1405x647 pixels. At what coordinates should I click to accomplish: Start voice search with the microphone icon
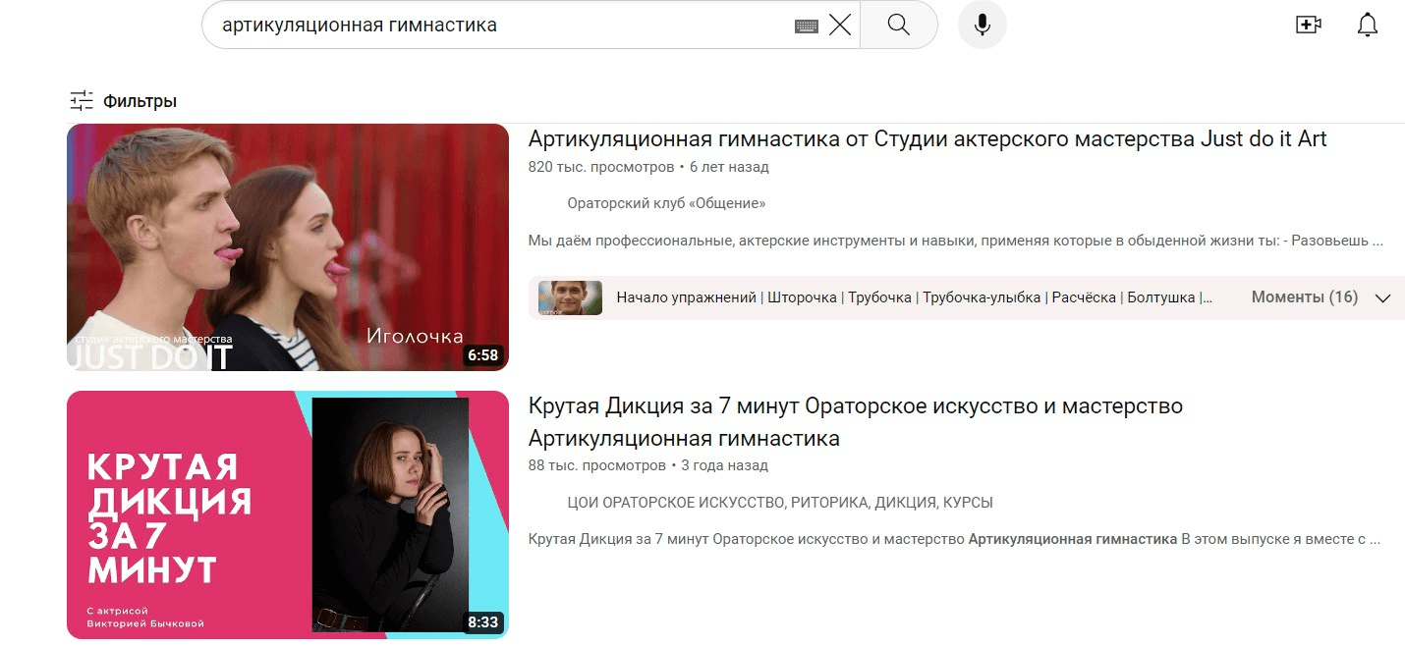point(982,25)
